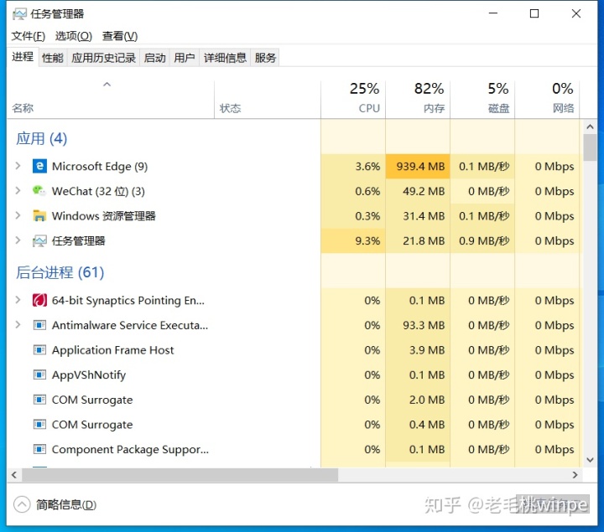Click the 任务管理器 row icon in the process list
This screenshot has height=532, width=604.
click(39, 240)
